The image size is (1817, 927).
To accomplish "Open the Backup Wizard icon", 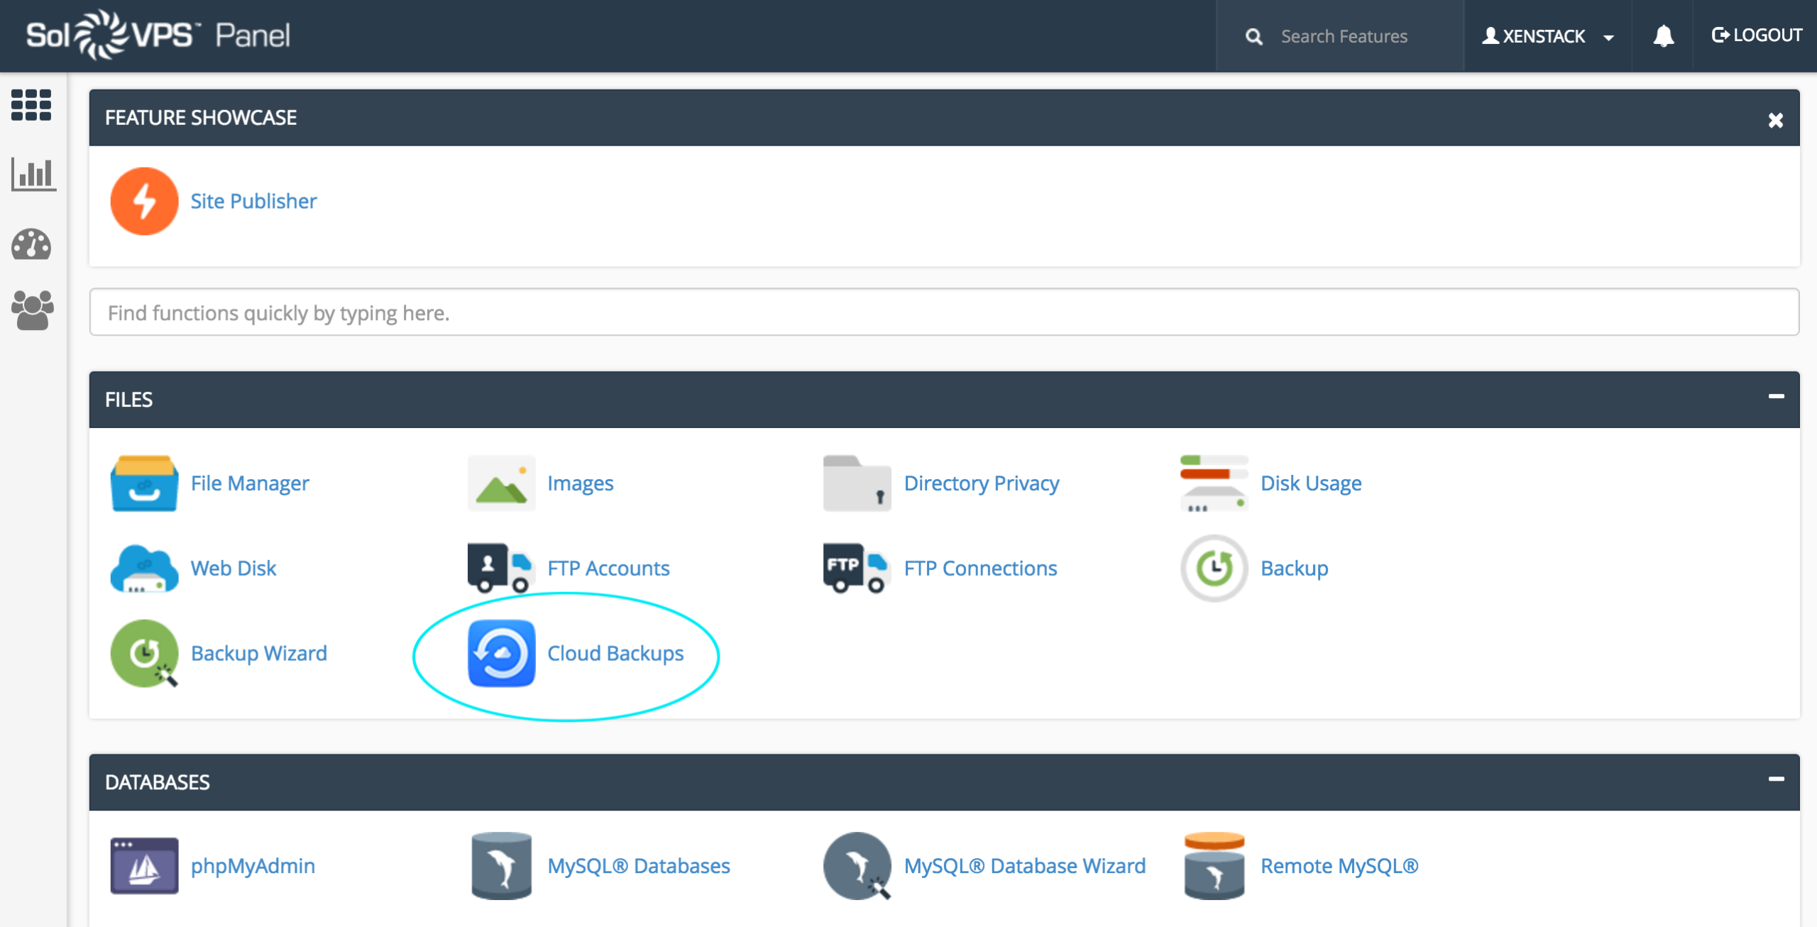I will pyautogui.click(x=144, y=653).
